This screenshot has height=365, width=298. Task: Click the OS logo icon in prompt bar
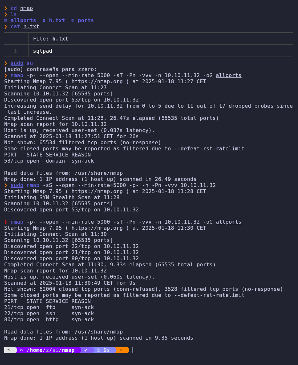[9, 350]
